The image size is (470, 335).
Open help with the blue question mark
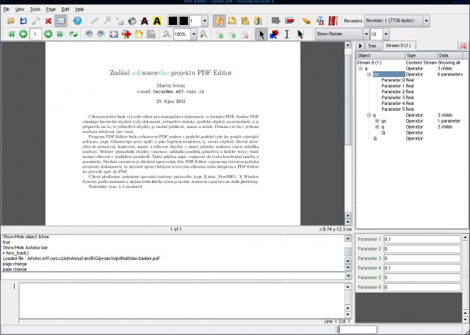pyautogui.click(x=77, y=21)
